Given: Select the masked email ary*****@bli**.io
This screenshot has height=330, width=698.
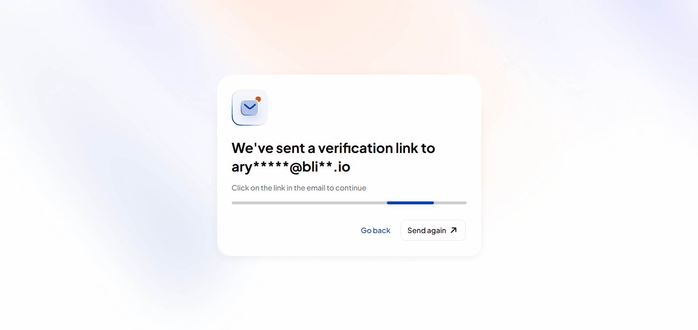Looking at the screenshot, I should tap(291, 167).
